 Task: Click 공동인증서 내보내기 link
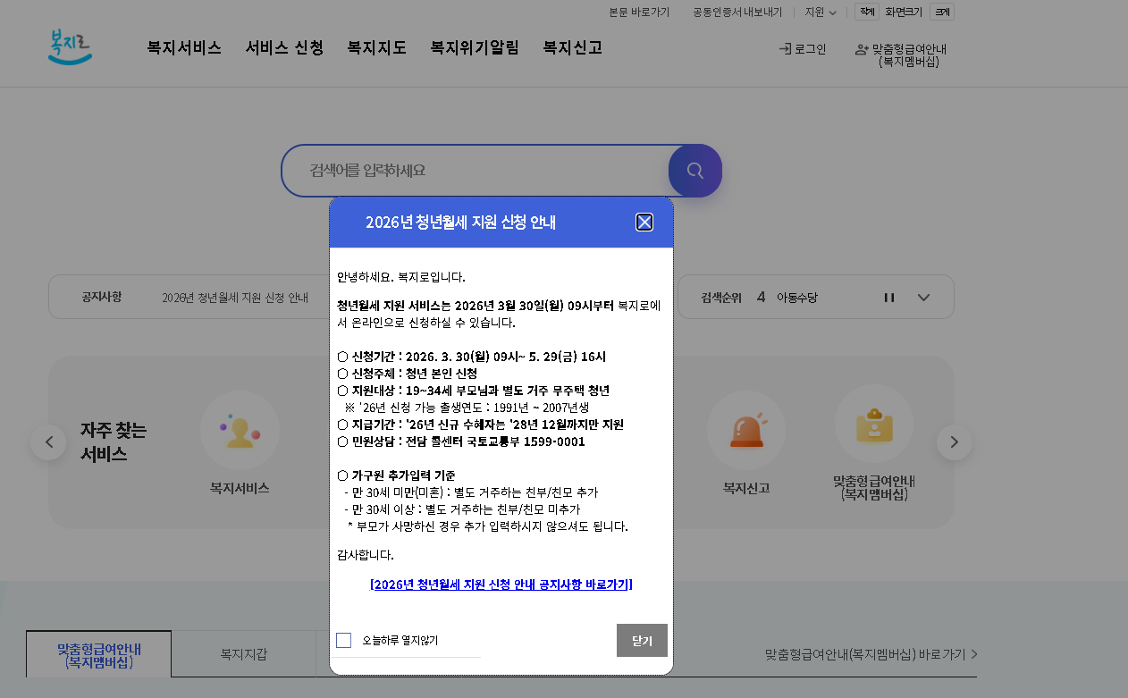coord(737,13)
